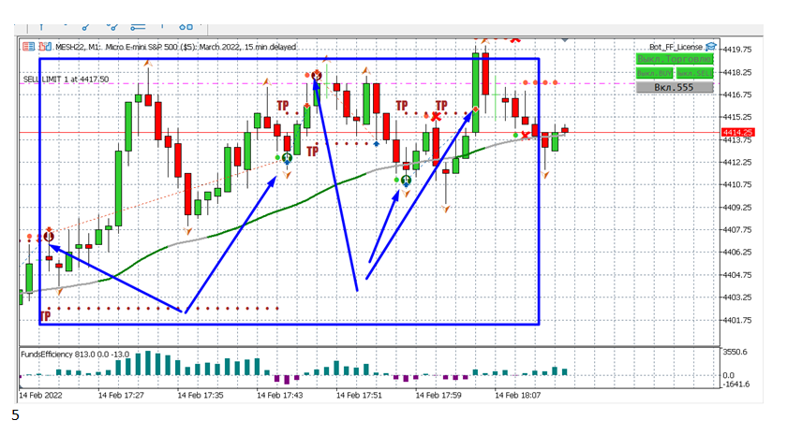
Task: Click the Выкл.BUY button
Action: [x=655, y=74]
